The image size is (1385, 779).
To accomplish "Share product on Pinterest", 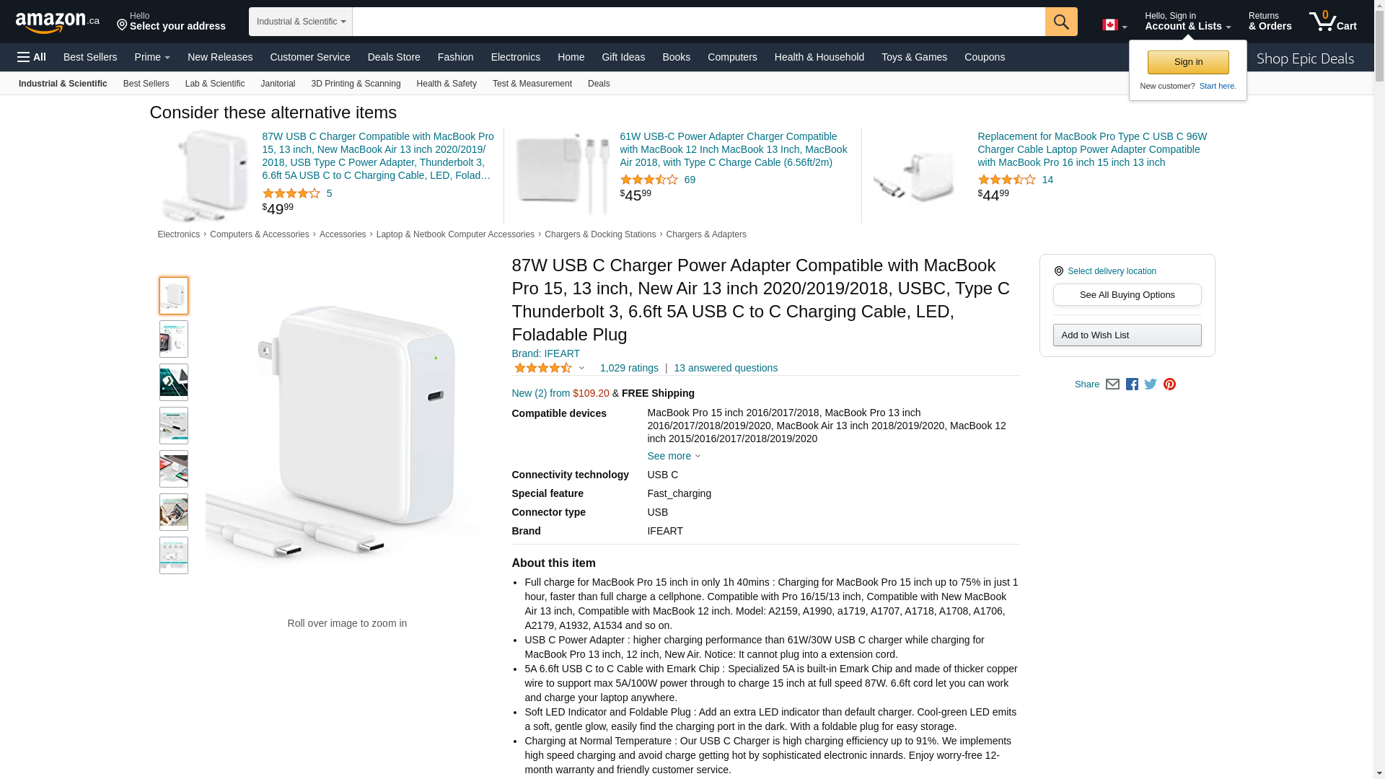I will point(1169,384).
